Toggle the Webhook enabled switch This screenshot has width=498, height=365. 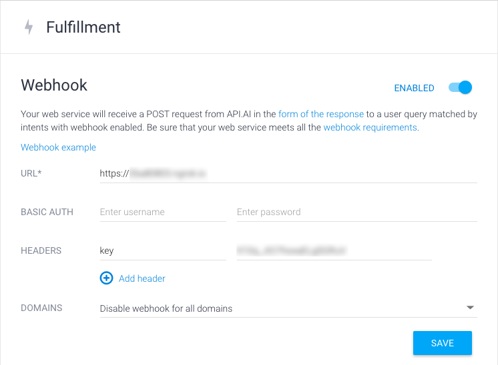click(x=460, y=87)
